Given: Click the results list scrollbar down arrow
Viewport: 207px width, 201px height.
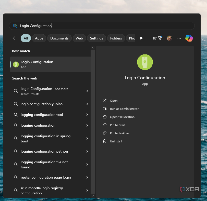Looking at the screenshot, I should pyautogui.click(x=93, y=196).
